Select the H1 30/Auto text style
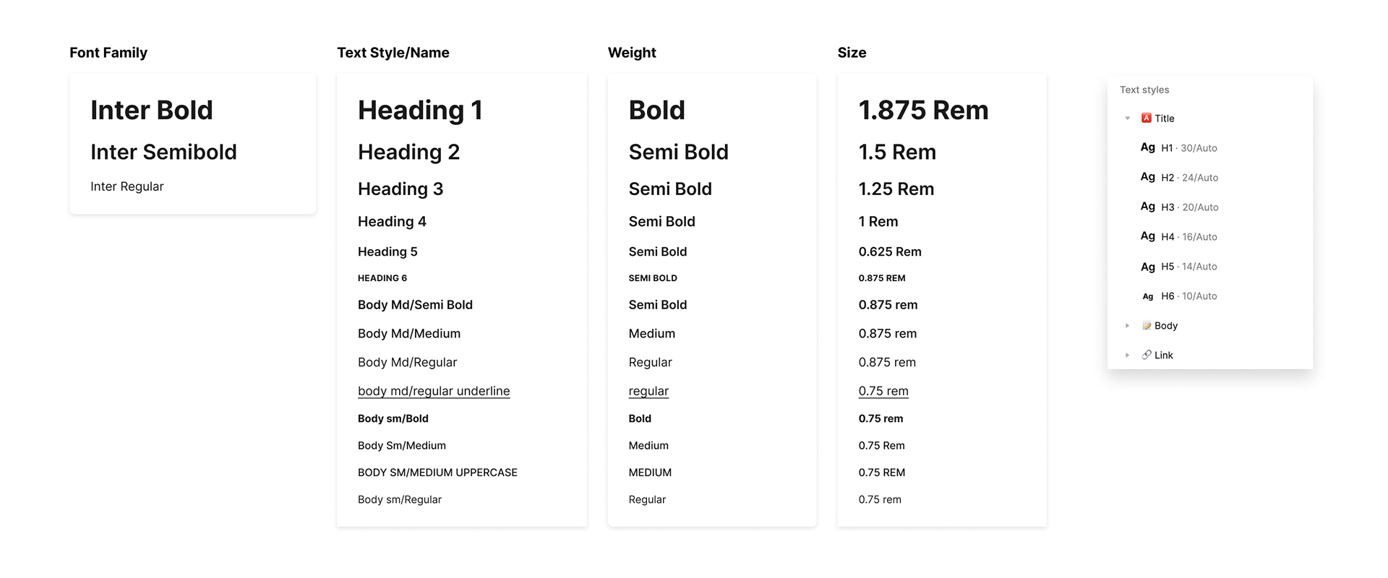Viewport: 1388px width, 578px height. 1189,148
